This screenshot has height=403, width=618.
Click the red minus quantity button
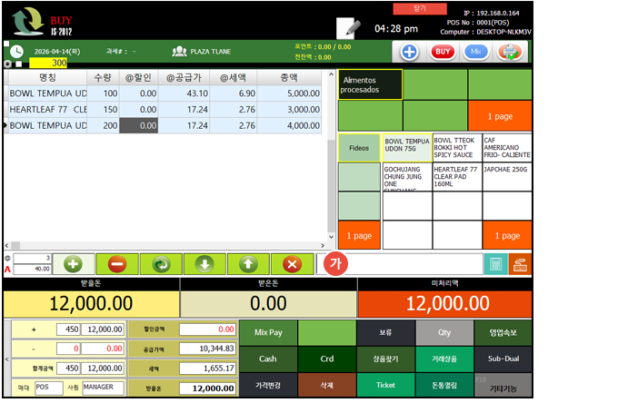point(117,264)
